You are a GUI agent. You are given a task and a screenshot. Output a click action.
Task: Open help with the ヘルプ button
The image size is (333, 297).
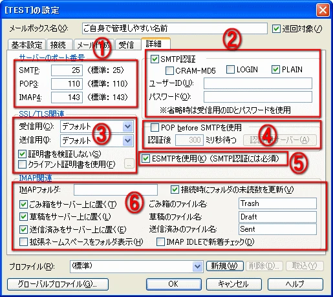click(295, 284)
